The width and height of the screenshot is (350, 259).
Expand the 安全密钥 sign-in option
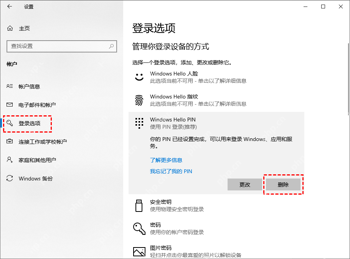click(216, 205)
